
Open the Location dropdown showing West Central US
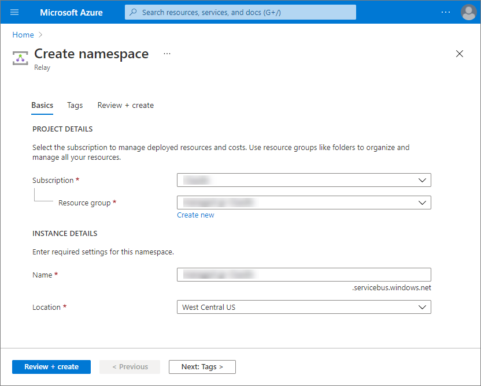[304, 307]
